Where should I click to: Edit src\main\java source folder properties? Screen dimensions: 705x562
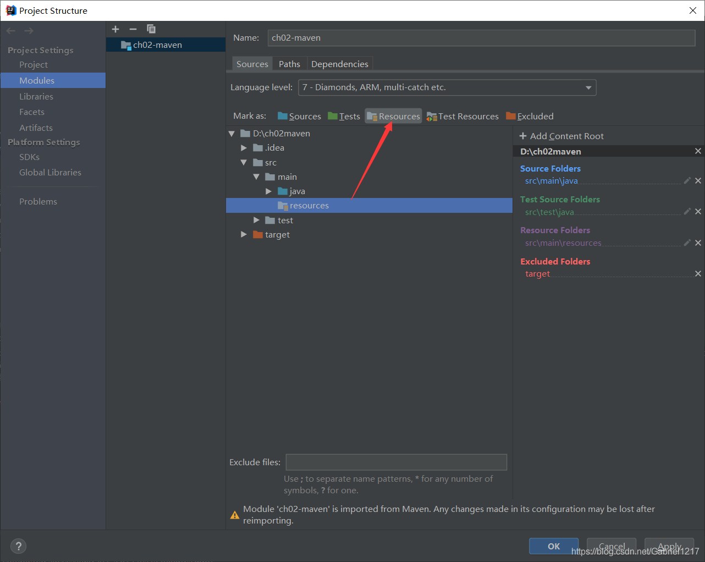(x=687, y=180)
